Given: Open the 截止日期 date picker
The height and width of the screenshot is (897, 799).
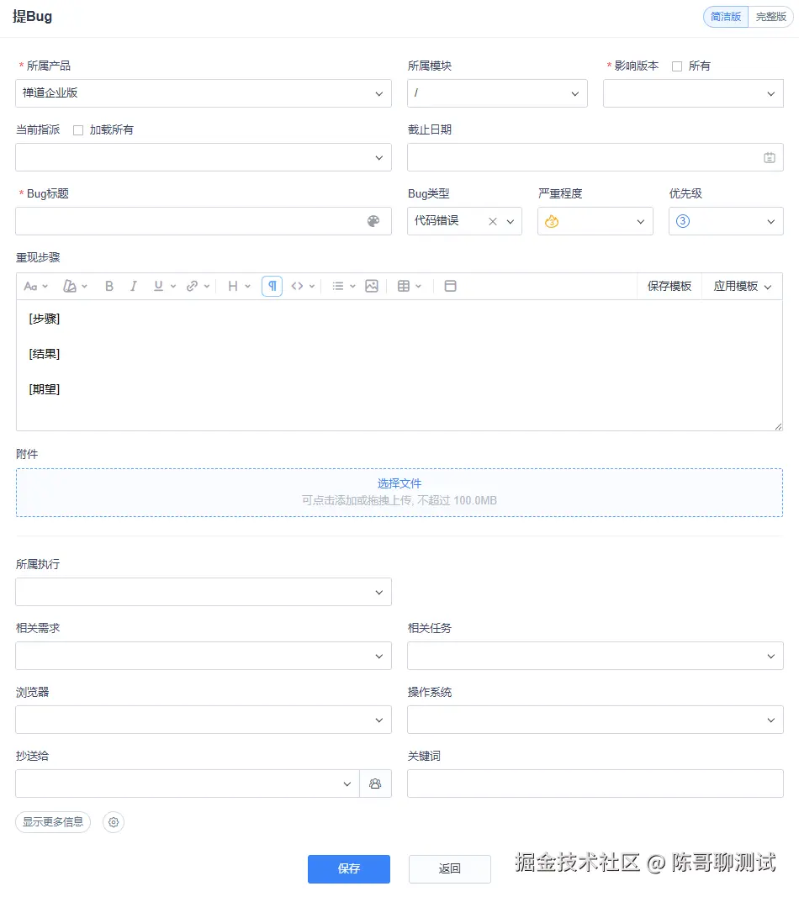Looking at the screenshot, I should 769,157.
